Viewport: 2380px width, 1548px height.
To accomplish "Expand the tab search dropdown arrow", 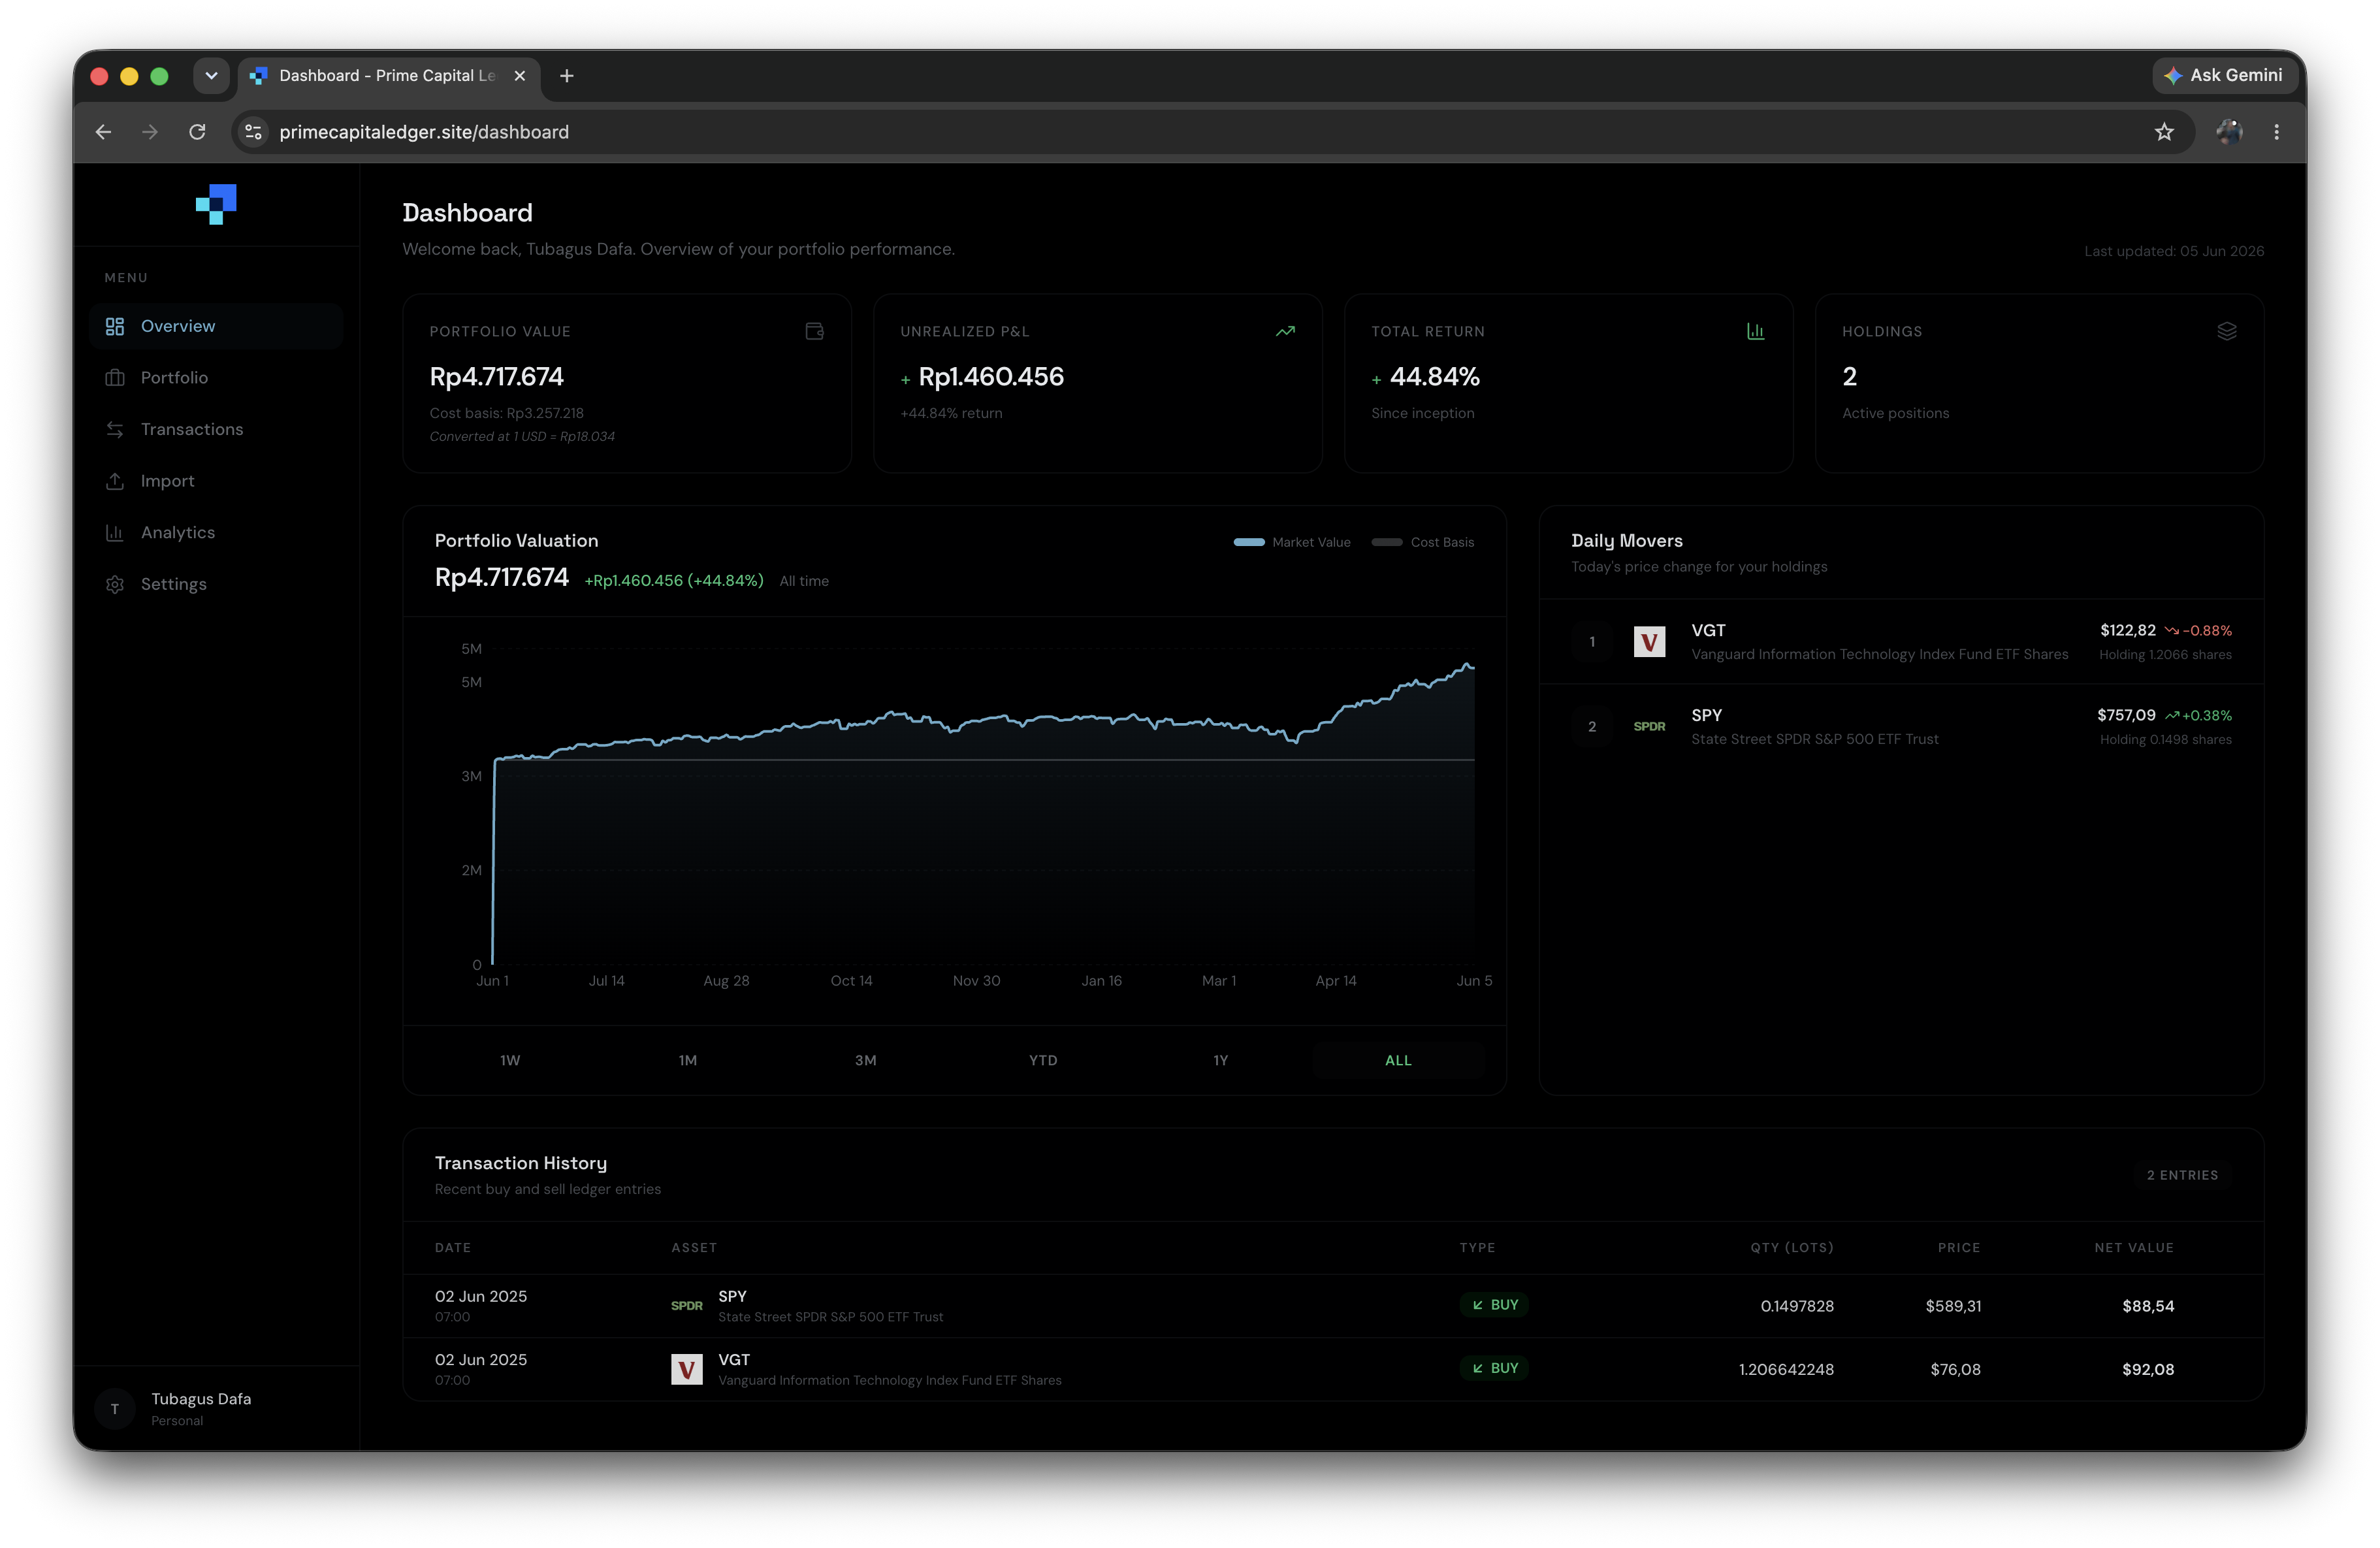I will coord(211,76).
